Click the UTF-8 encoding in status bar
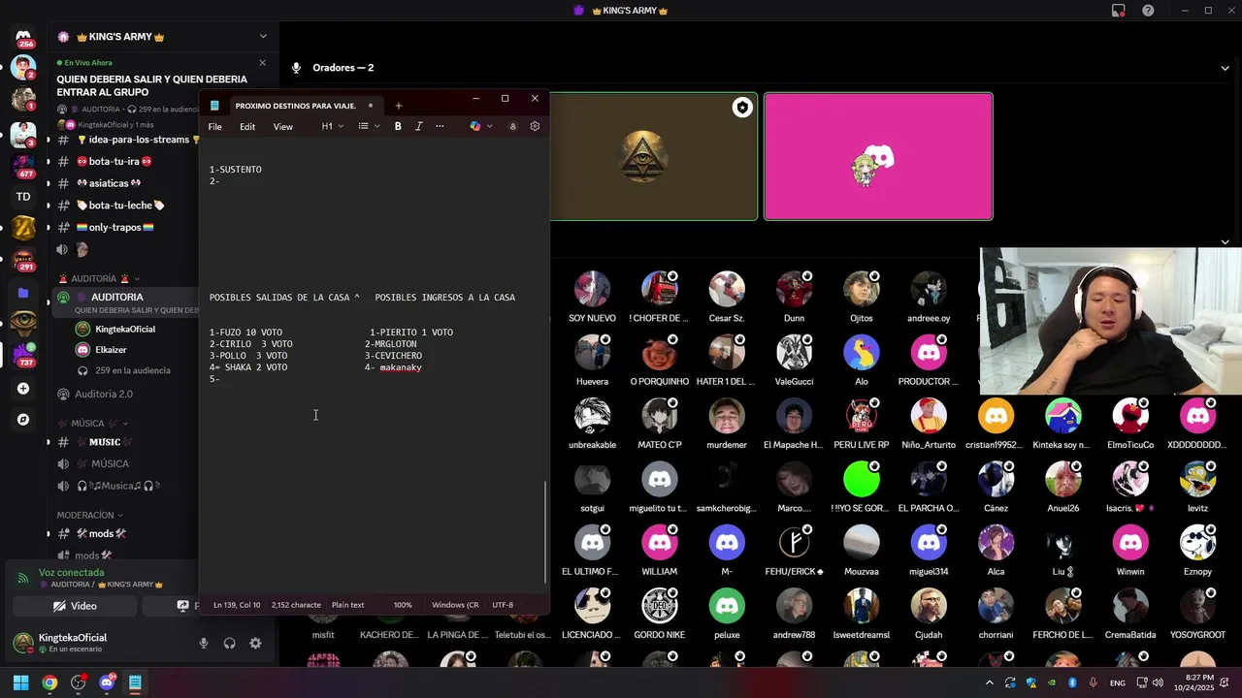This screenshot has height=698, width=1242. pos(503,605)
